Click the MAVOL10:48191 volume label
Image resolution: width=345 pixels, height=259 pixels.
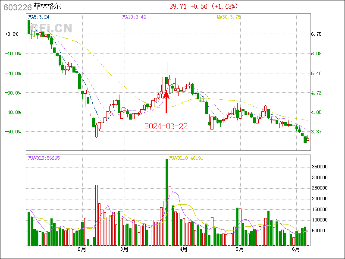(x=186, y=158)
